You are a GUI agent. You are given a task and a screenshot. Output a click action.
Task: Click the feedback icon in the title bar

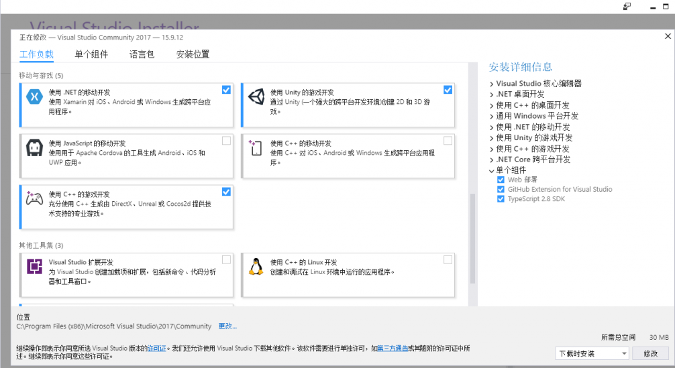(627, 7)
